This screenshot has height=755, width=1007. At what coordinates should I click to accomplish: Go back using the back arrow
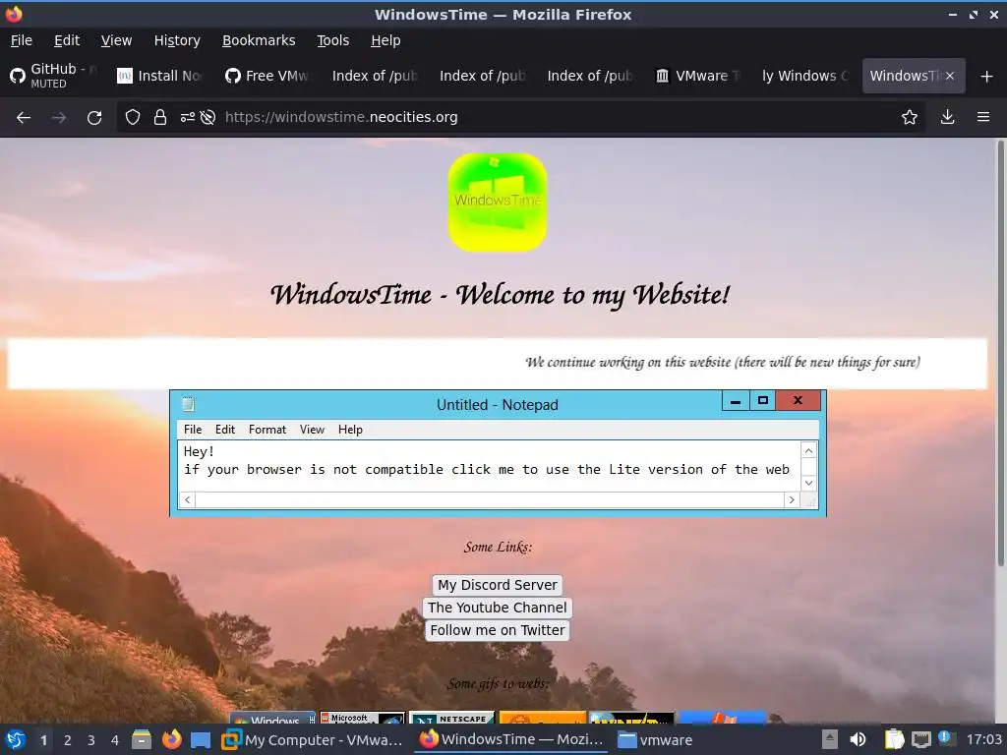pos(24,118)
